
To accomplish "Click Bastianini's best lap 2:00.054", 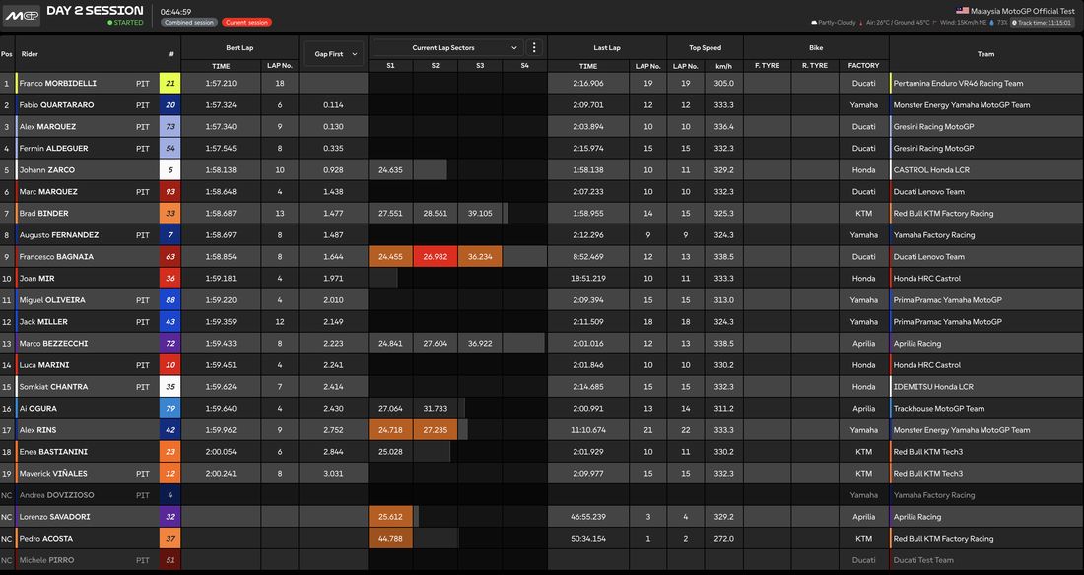I will 221,451.
